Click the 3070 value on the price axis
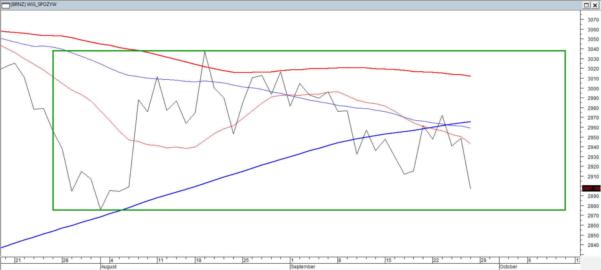Screen dimensions: 601x270 593,20
